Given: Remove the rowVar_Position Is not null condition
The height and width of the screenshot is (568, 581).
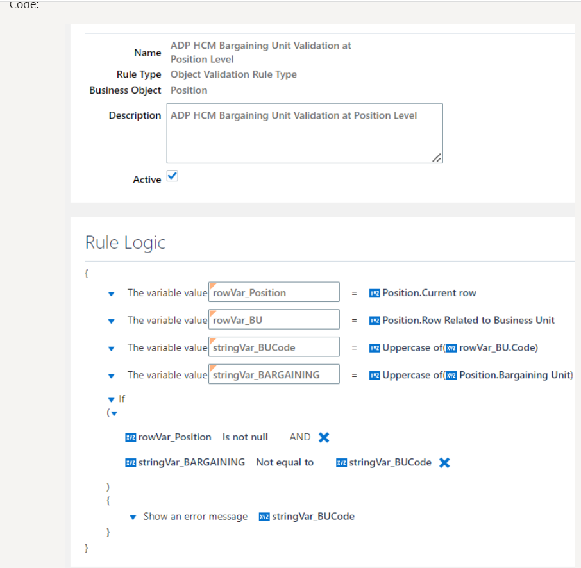Looking at the screenshot, I should click(323, 438).
